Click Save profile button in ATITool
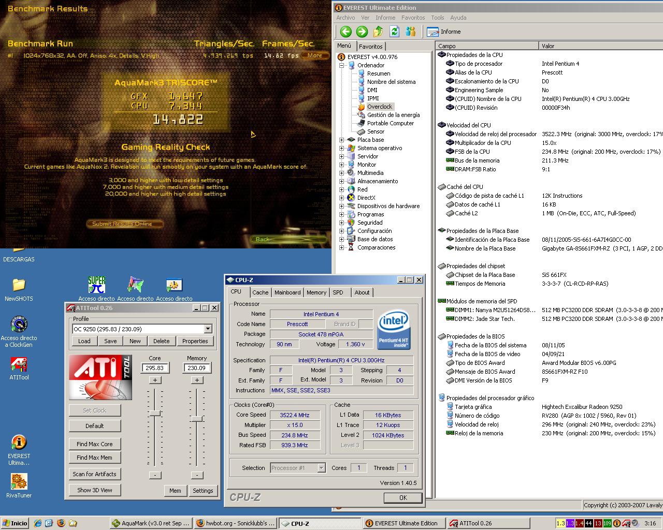The width and height of the screenshot is (663, 530). coord(110,341)
